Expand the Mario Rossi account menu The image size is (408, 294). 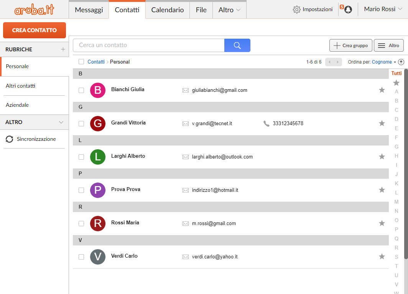pyautogui.click(x=383, y=9)
